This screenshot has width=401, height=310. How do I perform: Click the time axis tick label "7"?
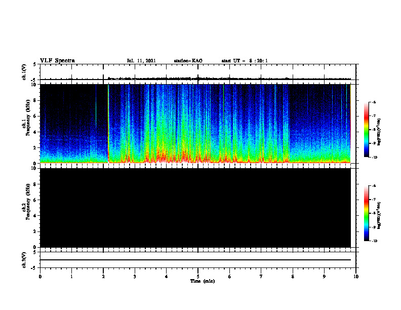point(261,277)
